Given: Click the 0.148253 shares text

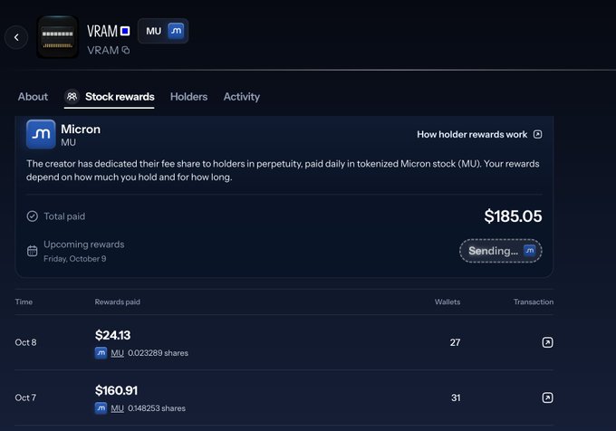Looking at the screenshot, I should click(x=157, y=408).
